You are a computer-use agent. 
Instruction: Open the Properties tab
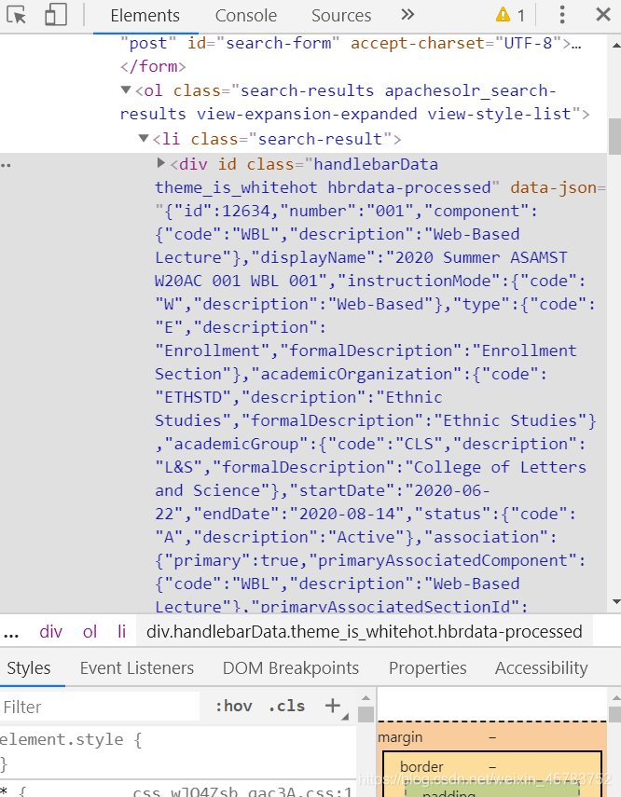tap(428, 667)
